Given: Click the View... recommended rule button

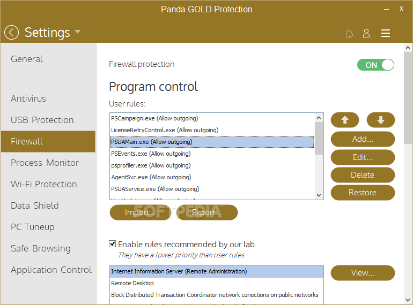Looking at the screenshot, I should [x=363, y=273].
